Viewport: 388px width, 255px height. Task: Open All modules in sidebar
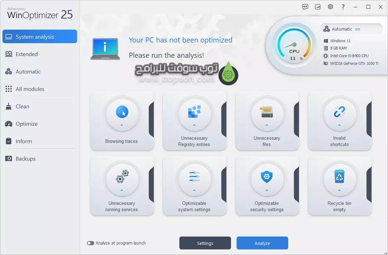40,89
